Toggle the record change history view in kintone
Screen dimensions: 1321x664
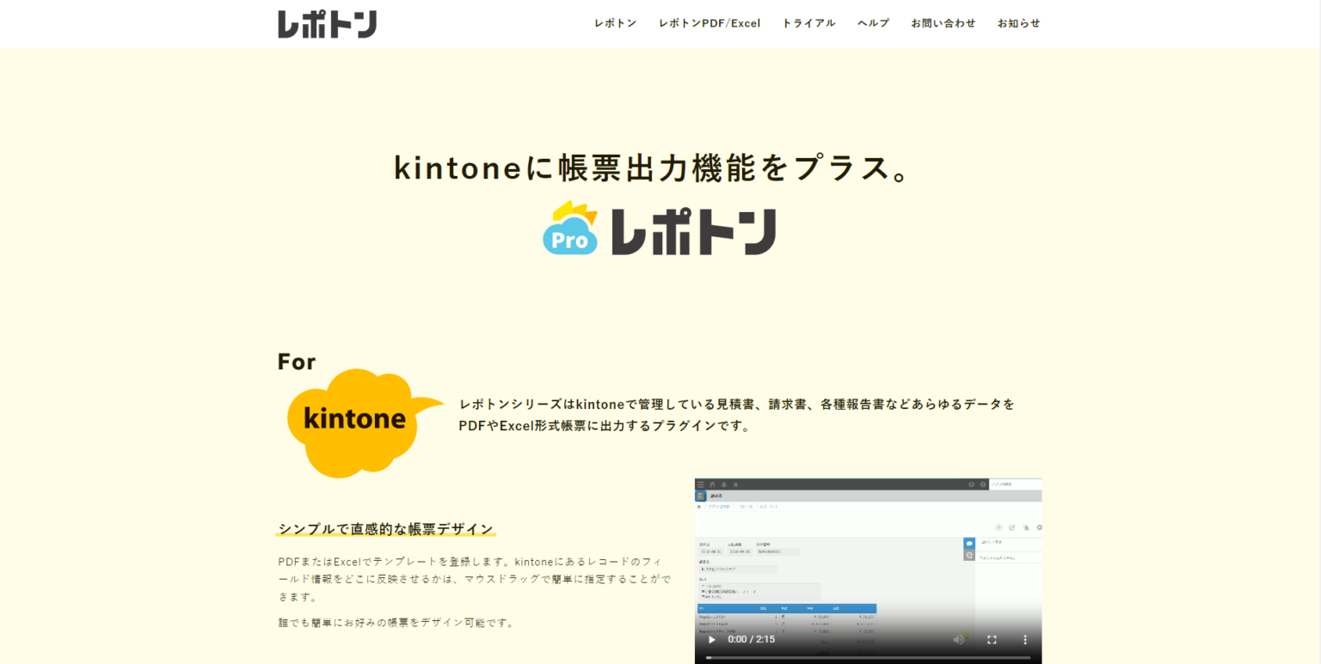(969, 553)
